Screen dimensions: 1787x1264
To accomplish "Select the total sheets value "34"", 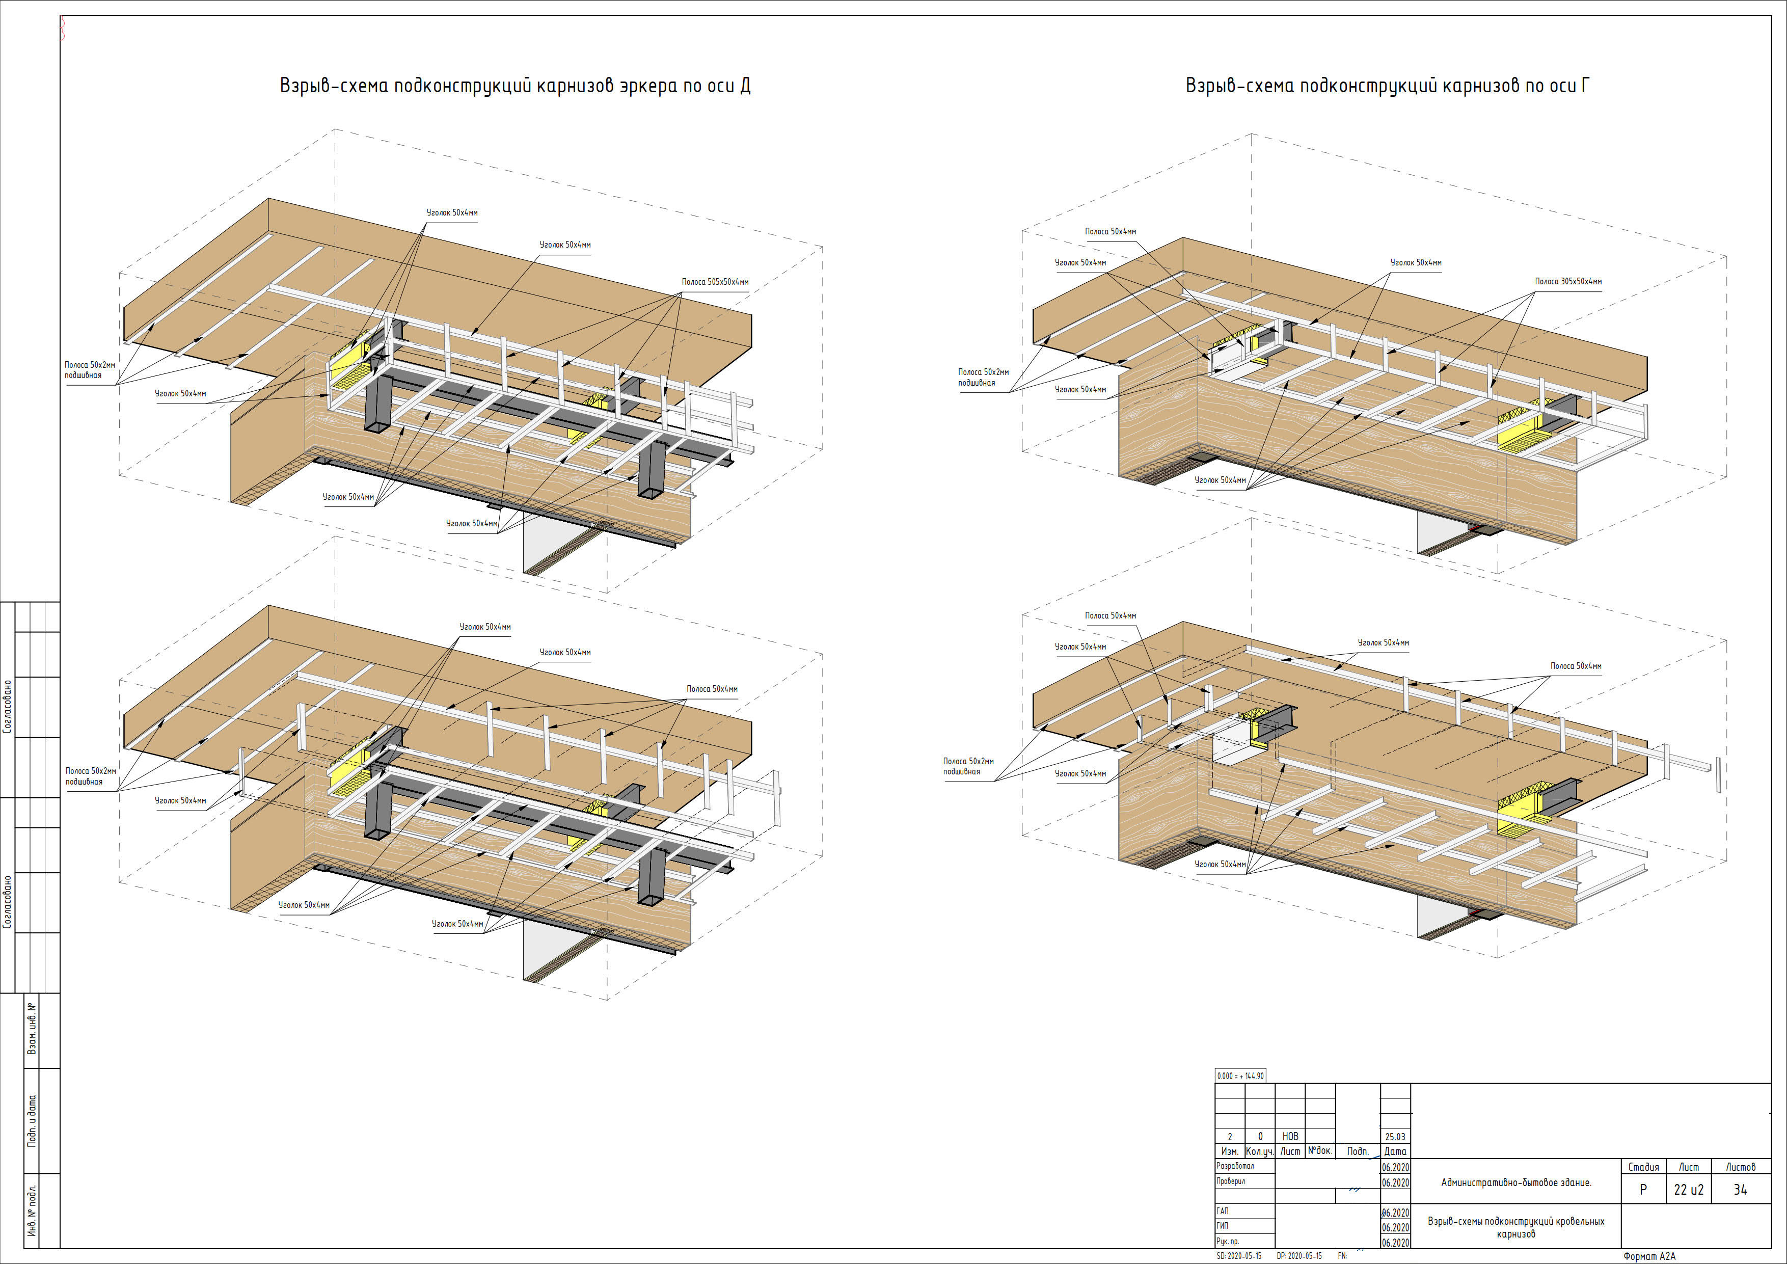I will point(1740,1189).
